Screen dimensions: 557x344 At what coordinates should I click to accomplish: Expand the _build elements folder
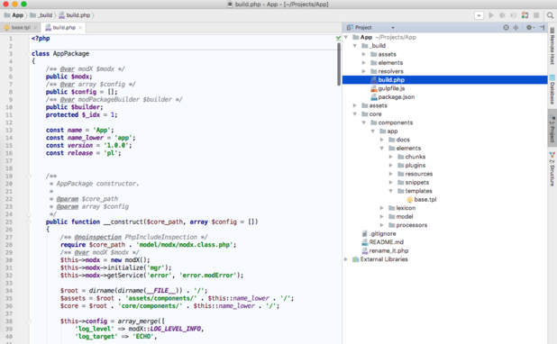click(x=364, y=63)
